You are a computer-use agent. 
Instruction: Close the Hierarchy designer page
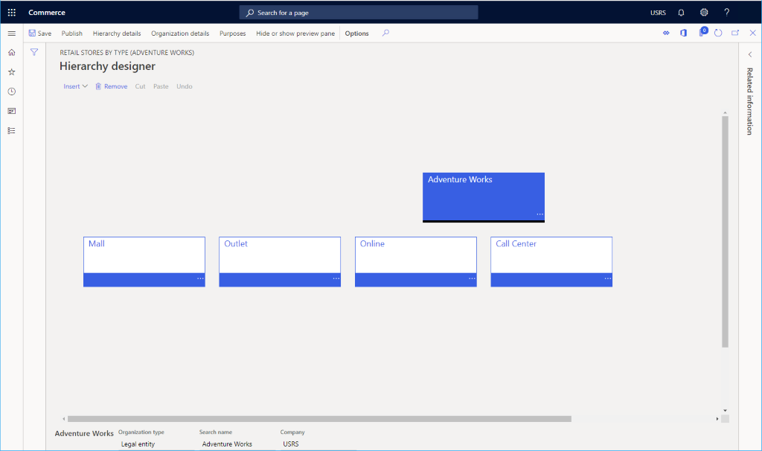click(x=752, y=33)
